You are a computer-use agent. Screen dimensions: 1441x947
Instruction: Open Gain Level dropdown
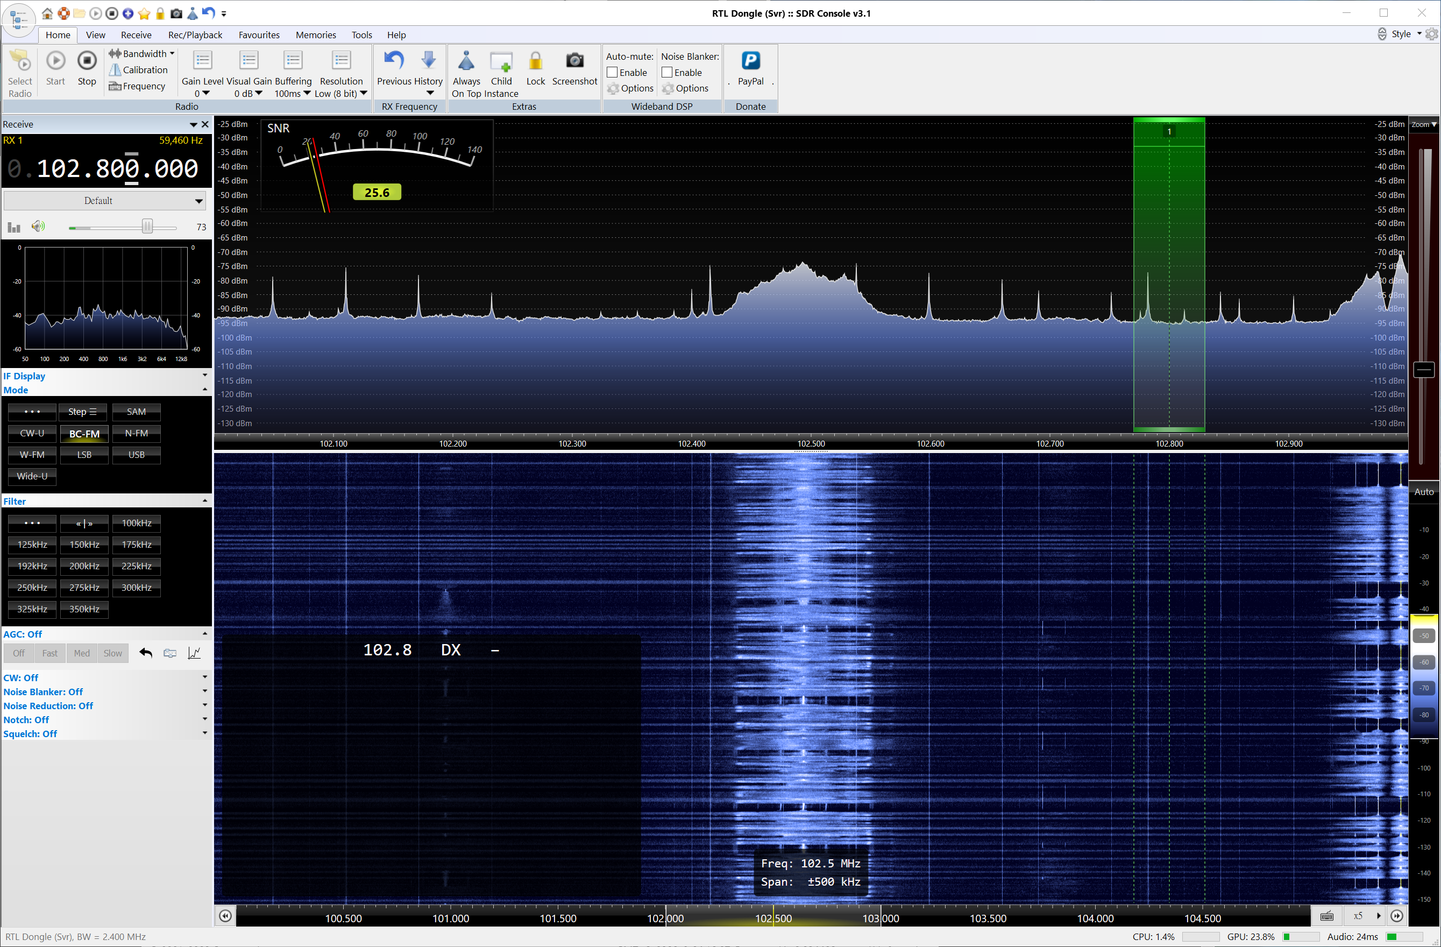[x=202, y=93]
